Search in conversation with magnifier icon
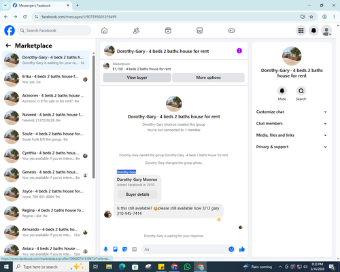 click(301, 91)
